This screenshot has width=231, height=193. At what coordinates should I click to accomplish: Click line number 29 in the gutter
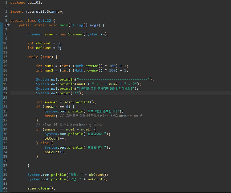[5, 129]
